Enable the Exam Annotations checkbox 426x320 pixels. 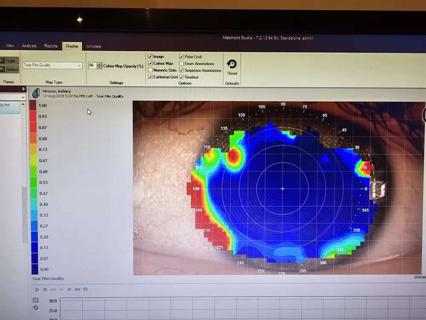click(181, 63)
